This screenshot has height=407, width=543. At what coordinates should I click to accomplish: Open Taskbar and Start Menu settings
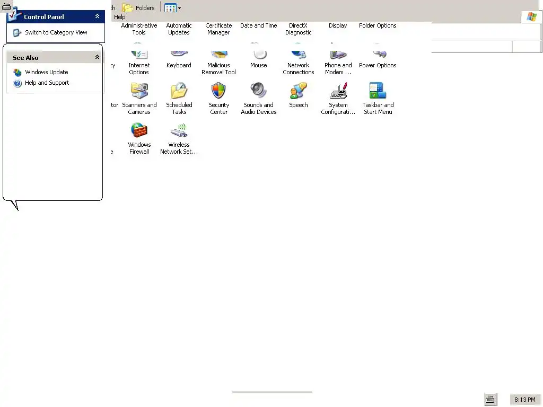(x=378, y=98)
